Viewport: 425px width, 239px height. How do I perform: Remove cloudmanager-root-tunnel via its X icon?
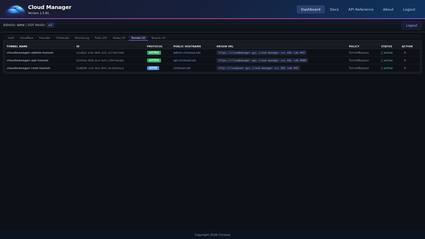(405, 68)
